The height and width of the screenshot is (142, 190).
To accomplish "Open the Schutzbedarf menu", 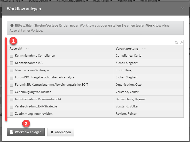I will [x=41, y=1].
